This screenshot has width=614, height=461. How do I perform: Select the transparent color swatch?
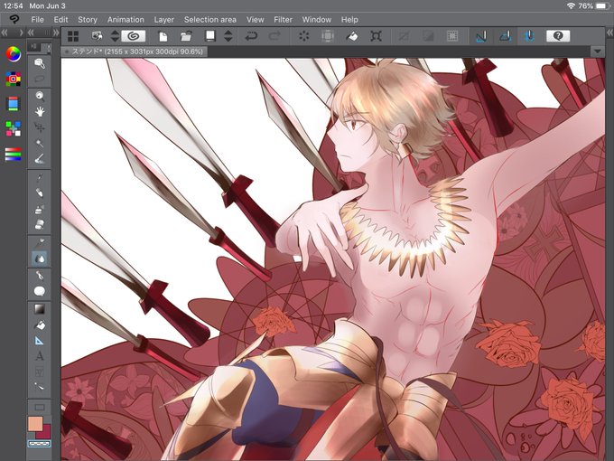point(39,444)
